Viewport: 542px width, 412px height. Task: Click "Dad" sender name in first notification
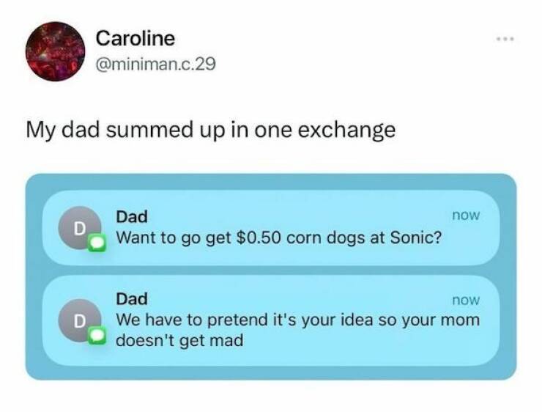pos(132,216)
